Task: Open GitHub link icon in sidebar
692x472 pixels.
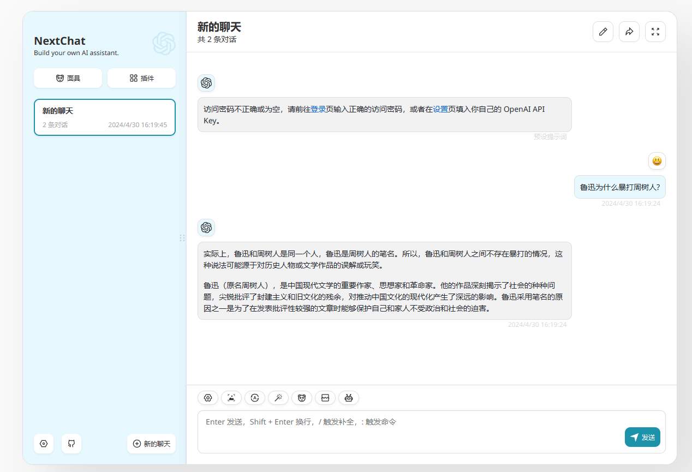Action: pyautogui.click(x=71, y=444)
